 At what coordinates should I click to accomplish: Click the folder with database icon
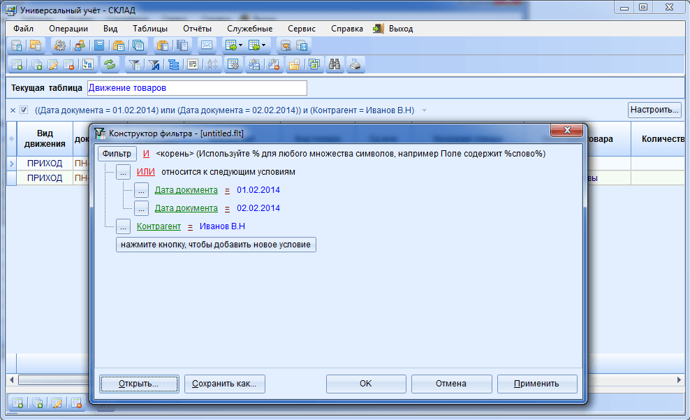click(35, 45)
